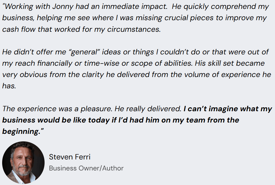275x185 pixels.
Task: Click the lone word "has."
Action: 9,86
